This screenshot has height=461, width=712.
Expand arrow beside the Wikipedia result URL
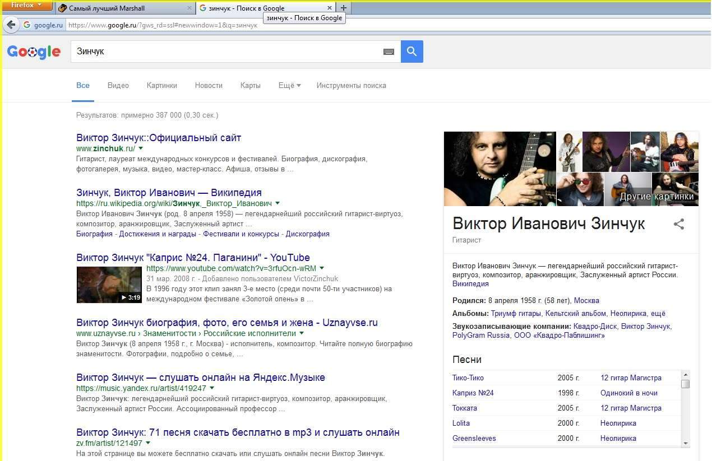pyautogui.click(x=278, y=203)
